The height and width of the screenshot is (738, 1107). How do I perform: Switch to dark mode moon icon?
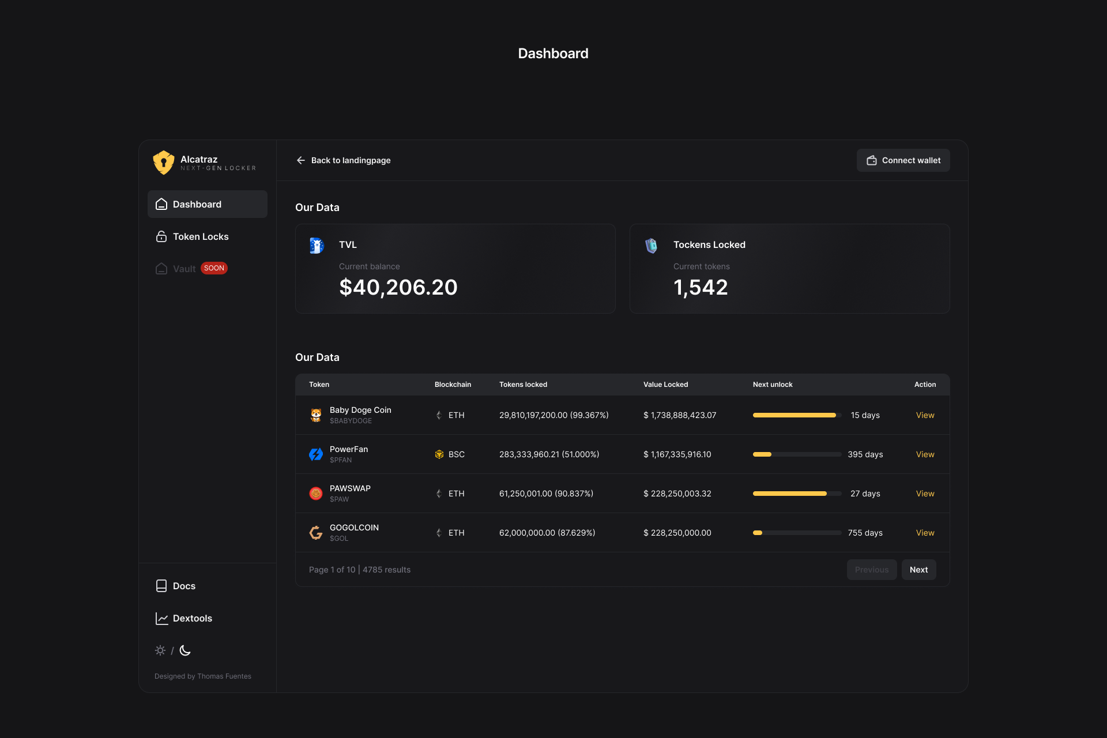pyautogui.click(x=185, y=650)
